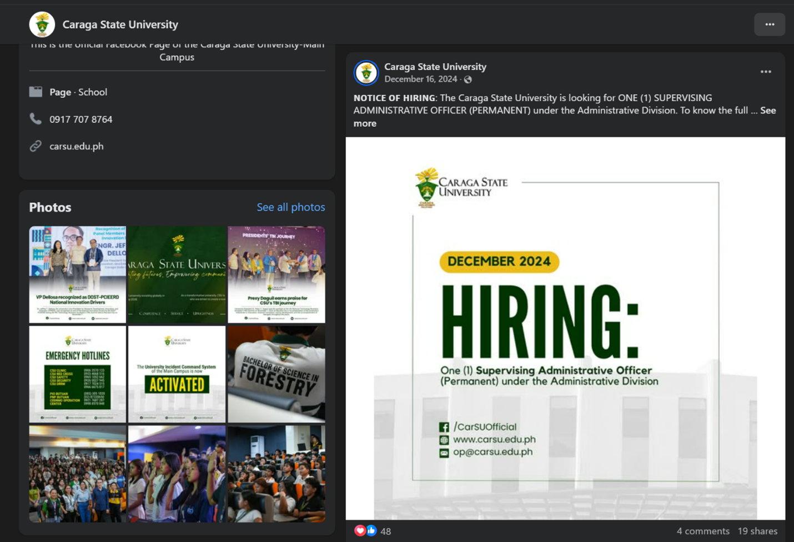
Task: Click the post author's profile picture
Action: pos(366,73)
